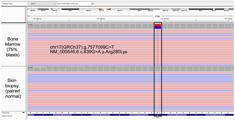
Task: Open the chr17 chromosome dropdown
Action: click(43, 4)
